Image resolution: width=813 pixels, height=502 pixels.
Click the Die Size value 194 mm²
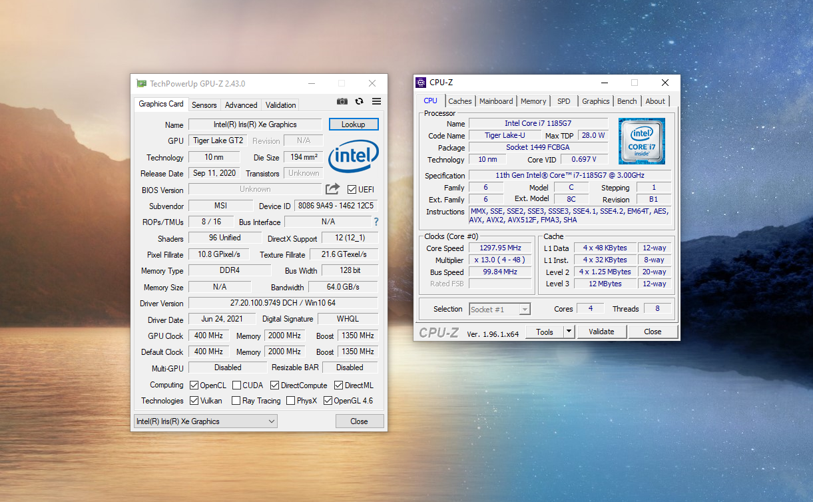[304, 157]
